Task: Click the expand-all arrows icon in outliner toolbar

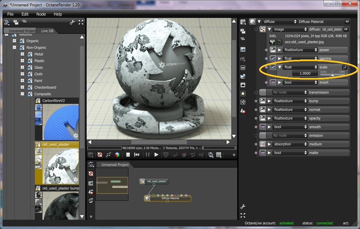Action: [x=81, y=22]
